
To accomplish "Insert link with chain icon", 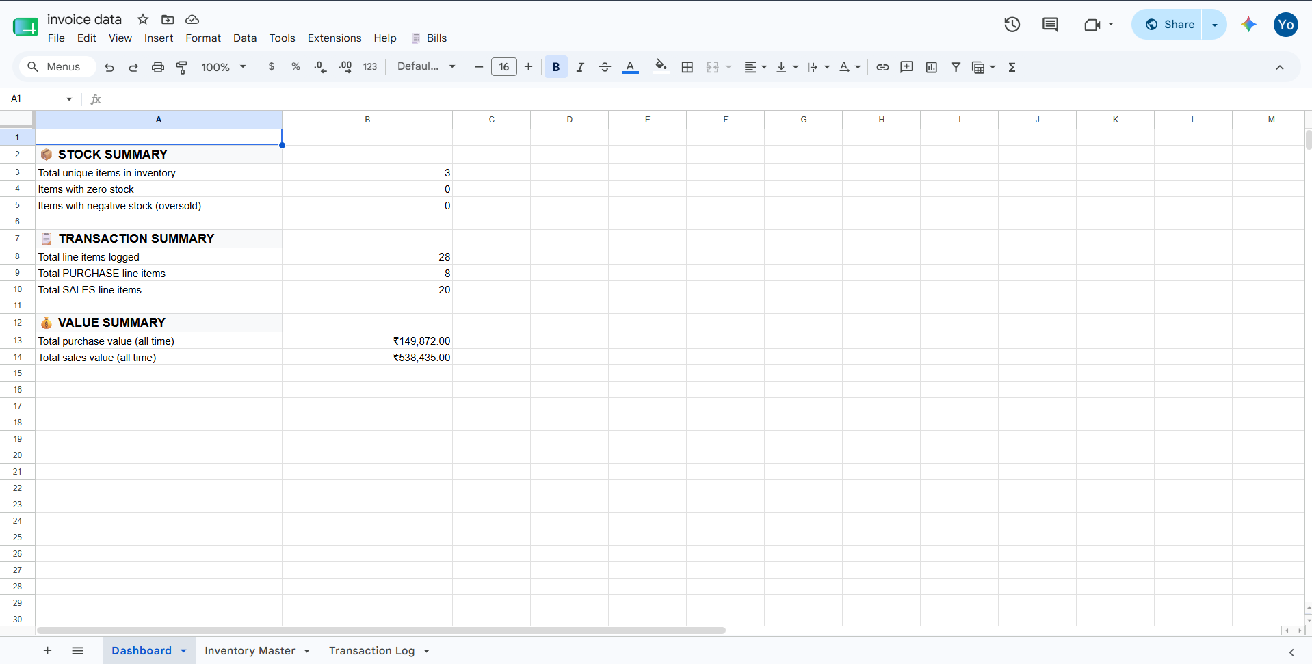I will (882, 67).
